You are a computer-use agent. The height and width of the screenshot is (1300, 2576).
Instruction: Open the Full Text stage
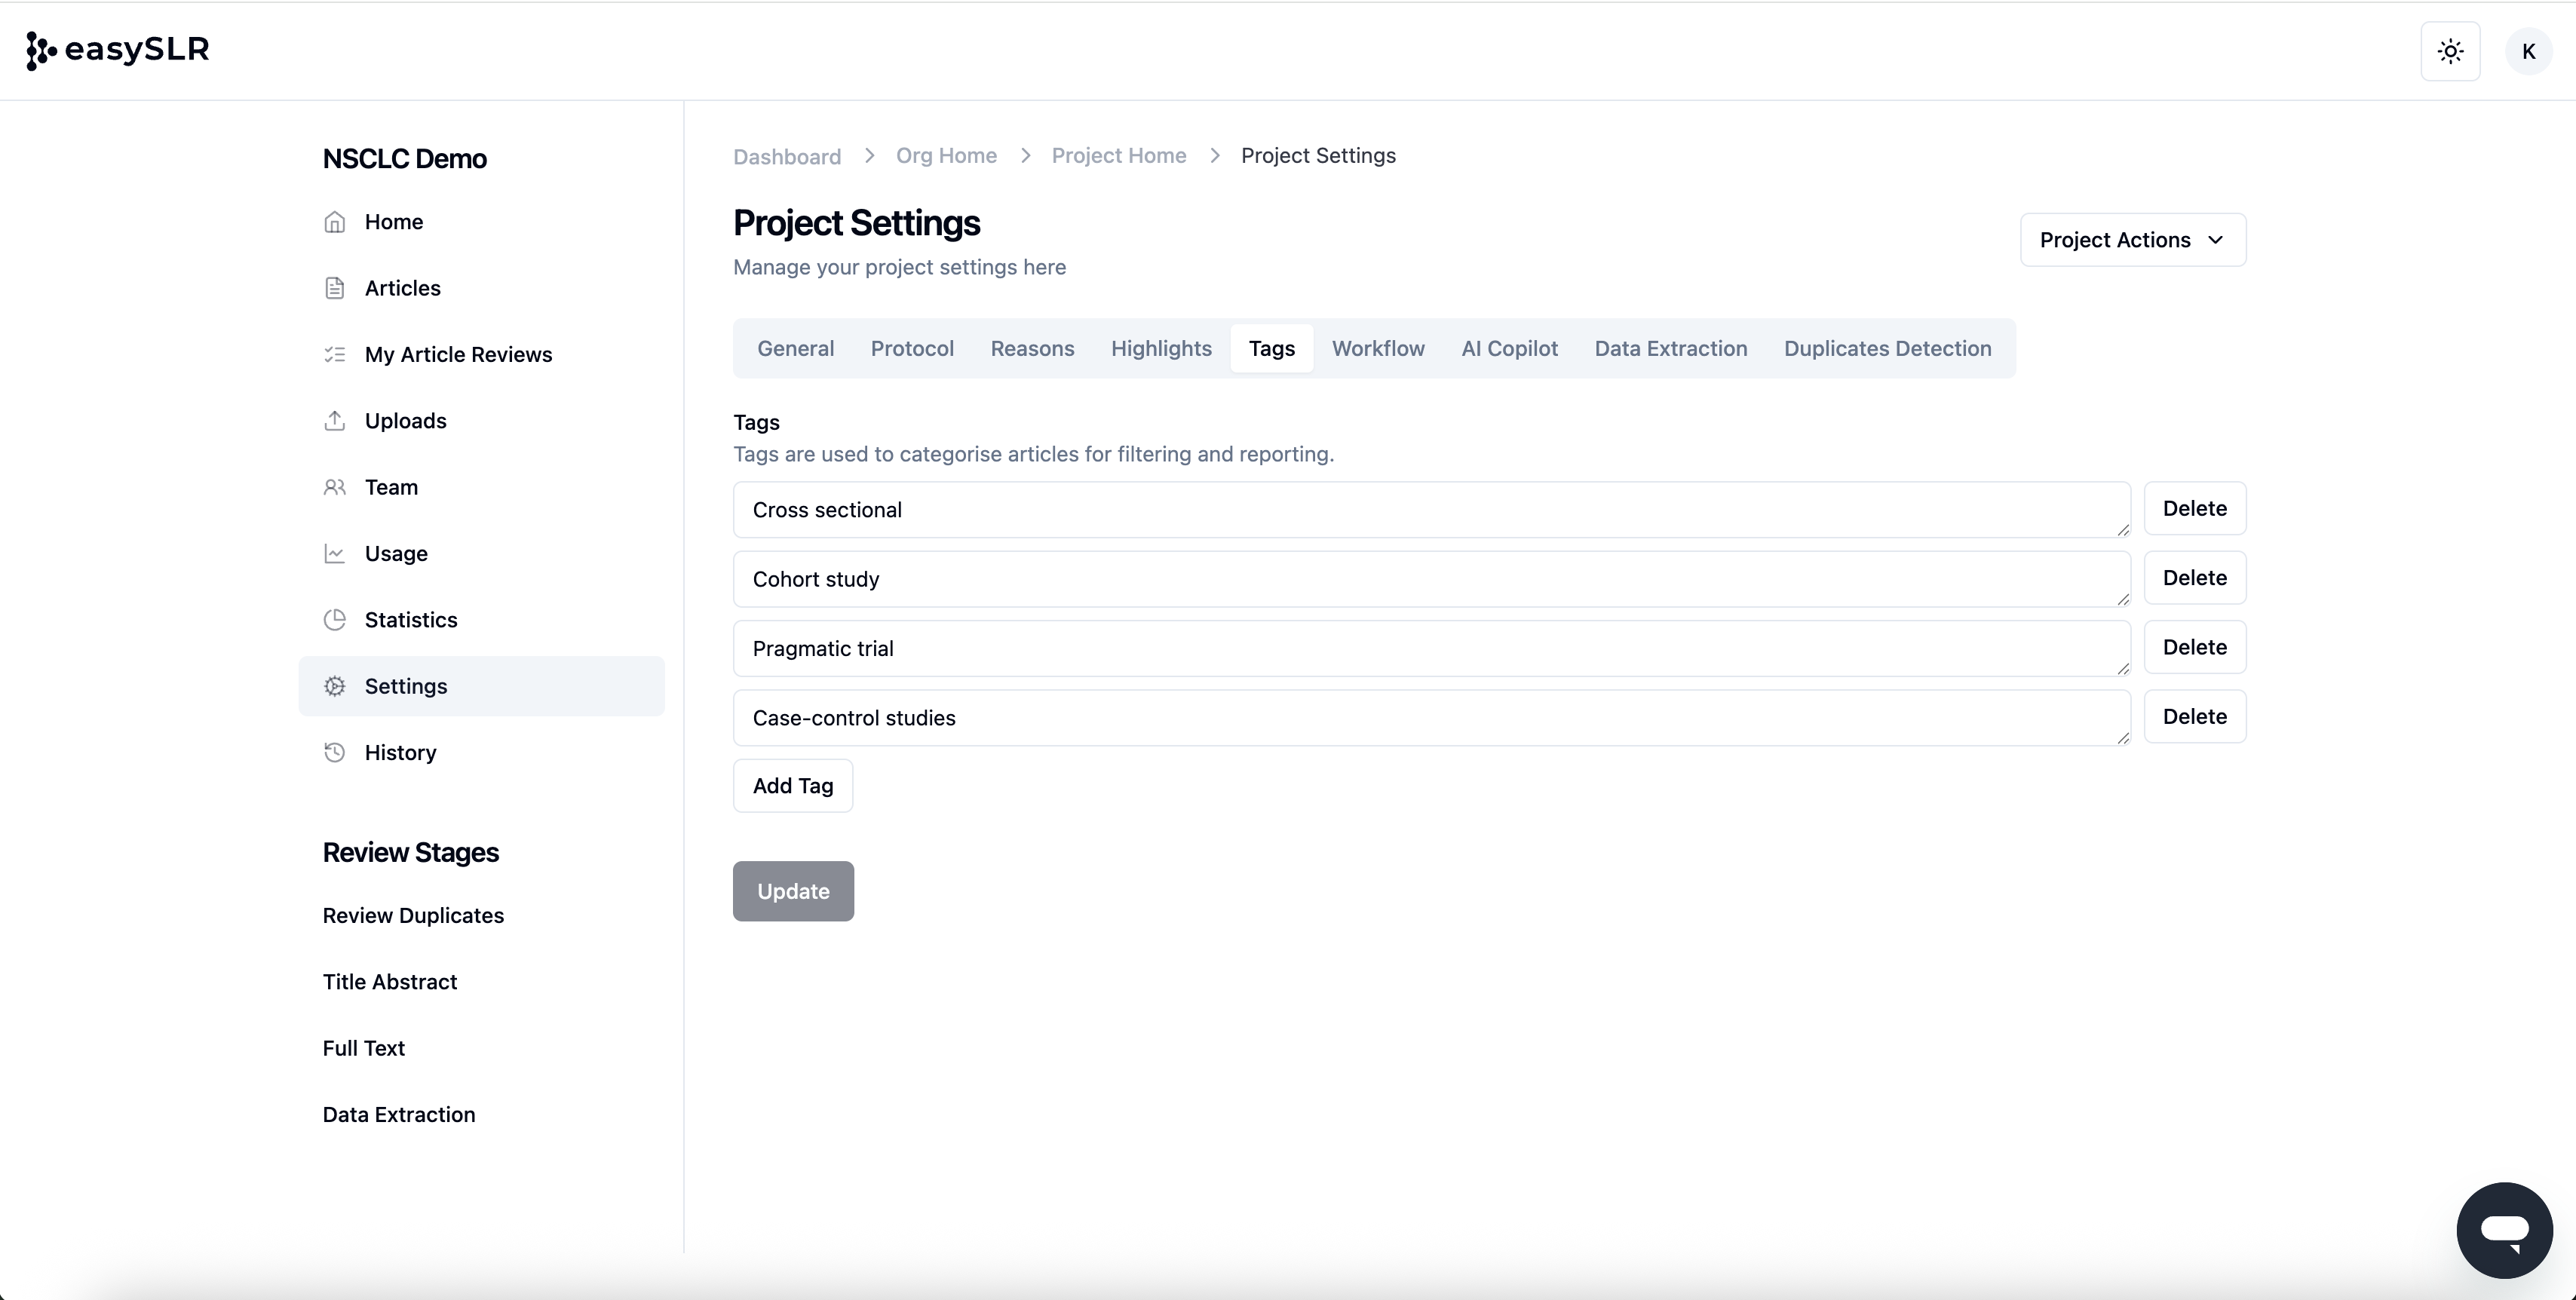pyautogui.click(x=364, y=1048)
